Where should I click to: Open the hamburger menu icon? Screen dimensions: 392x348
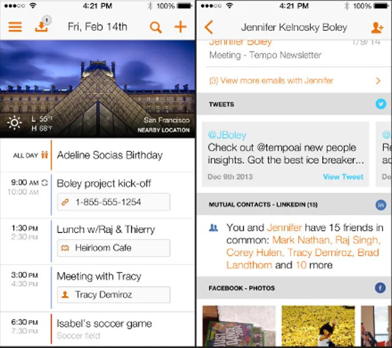(x=15, y=27)
